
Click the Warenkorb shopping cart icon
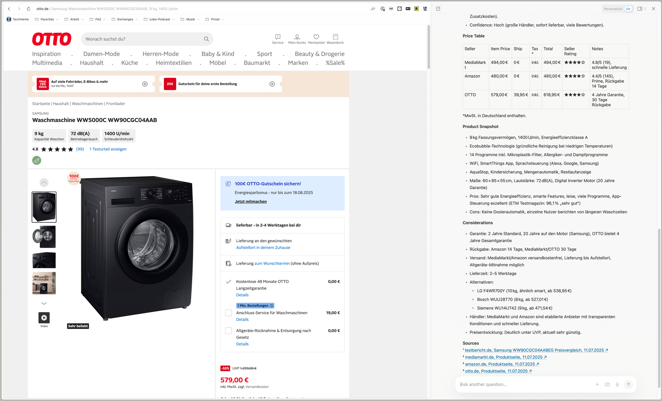coord(335,37)
